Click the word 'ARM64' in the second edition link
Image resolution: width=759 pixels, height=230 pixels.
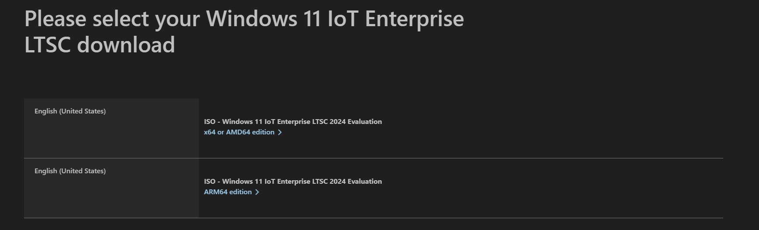(x=215, y=192)
